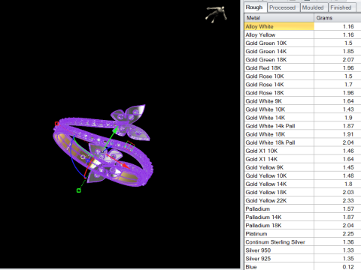Switch to the Rough tab
The image size is (361, 270).
click(255, 7)
